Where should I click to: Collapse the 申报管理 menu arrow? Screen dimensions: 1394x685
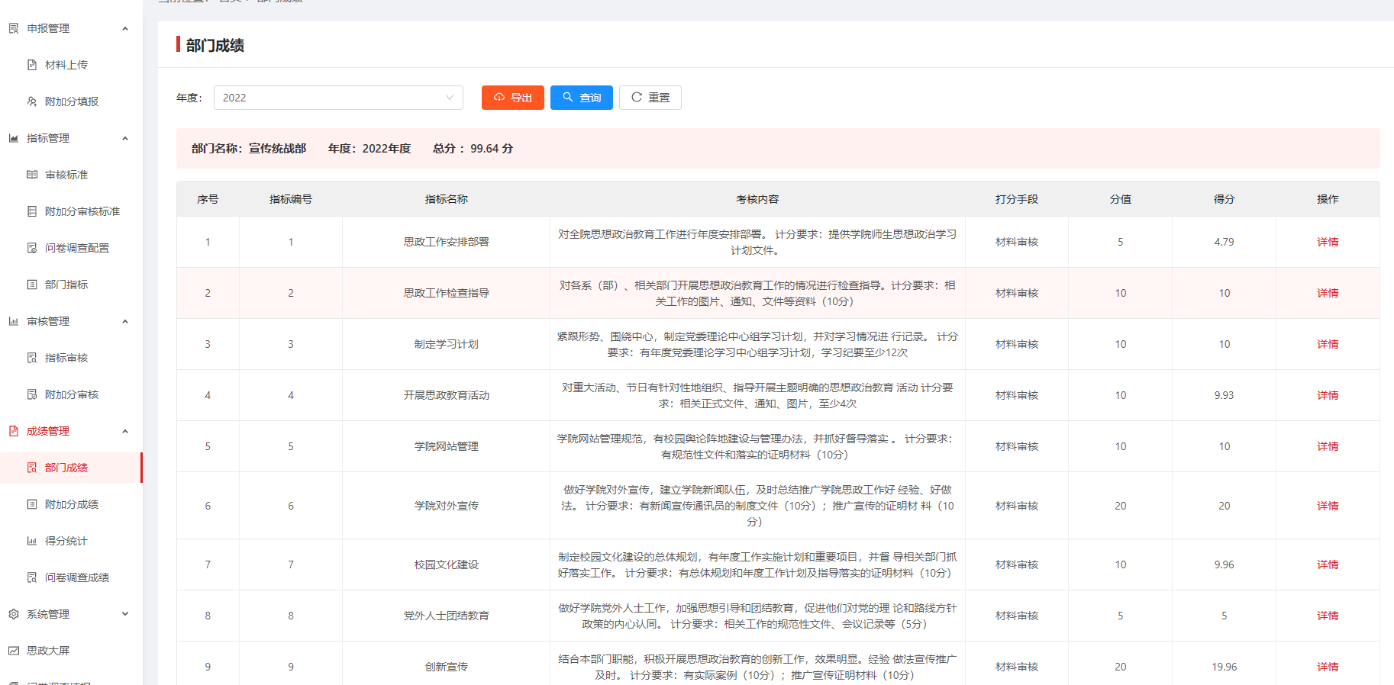click(x=125, y=28)
